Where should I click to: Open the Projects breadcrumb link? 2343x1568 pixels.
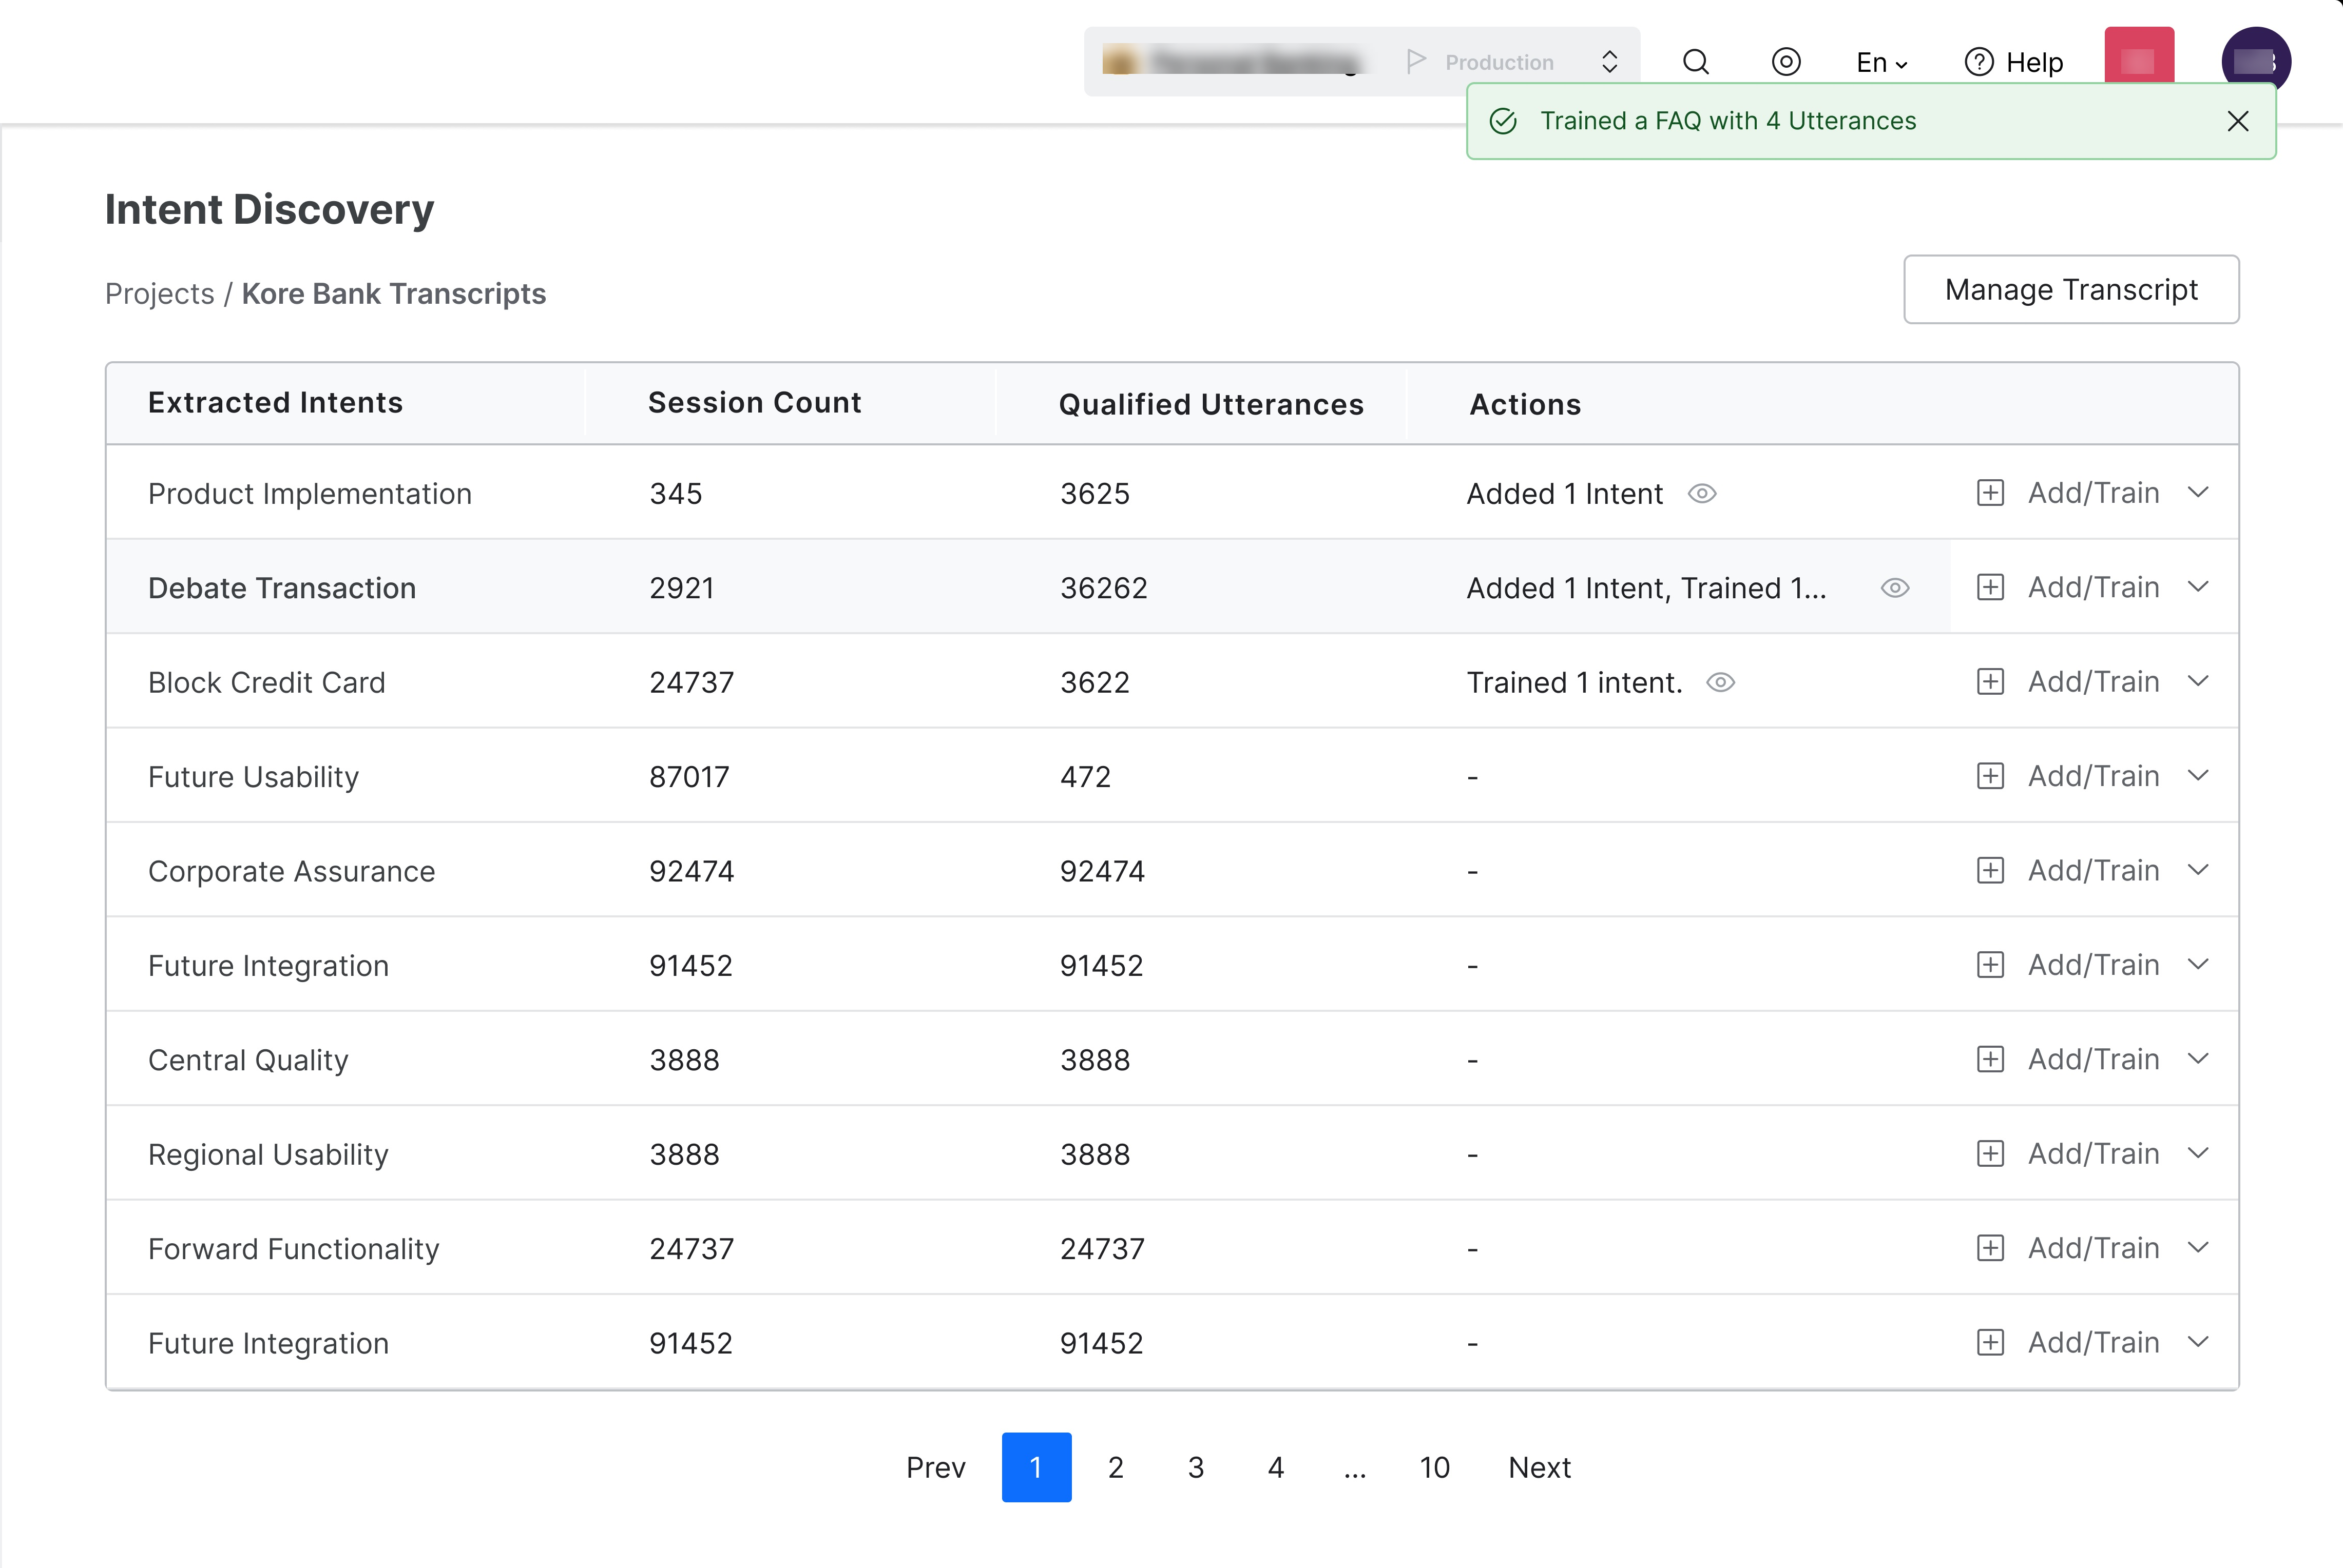click(159, 294)
